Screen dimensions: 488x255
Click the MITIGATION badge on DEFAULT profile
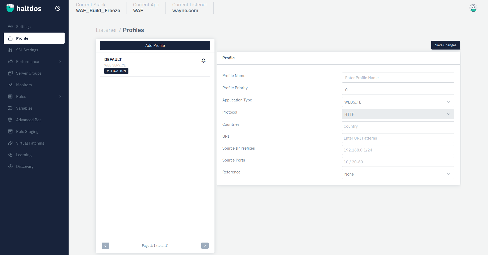[x=116, y=71]
